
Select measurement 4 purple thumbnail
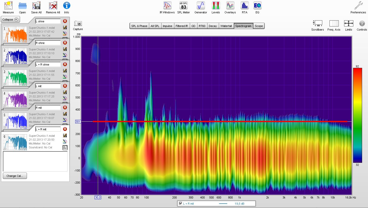(15, 99)
